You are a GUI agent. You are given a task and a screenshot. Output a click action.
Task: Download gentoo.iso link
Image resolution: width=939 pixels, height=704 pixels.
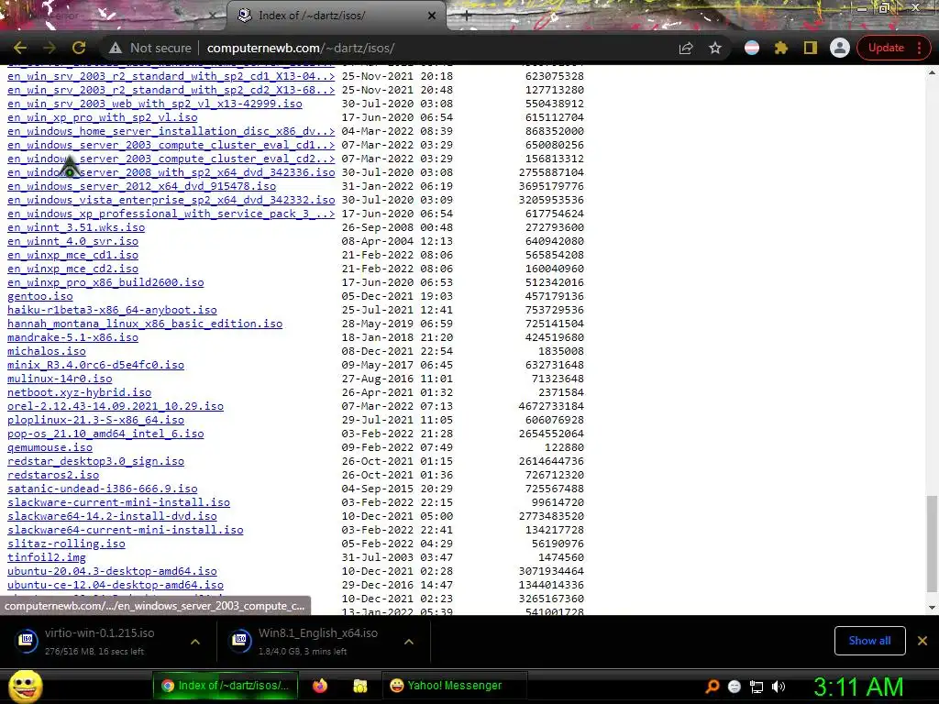(40, 296)
